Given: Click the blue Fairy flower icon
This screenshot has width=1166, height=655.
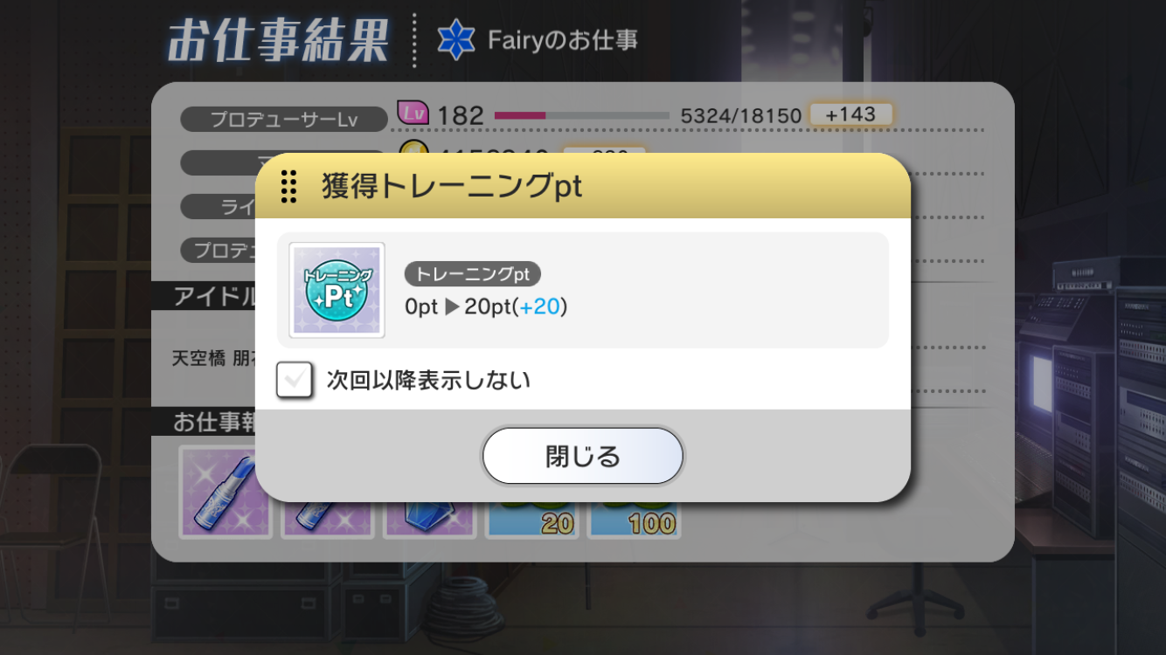Looking at the screenshot, I should pyautogui.click(x=455, y=40).
